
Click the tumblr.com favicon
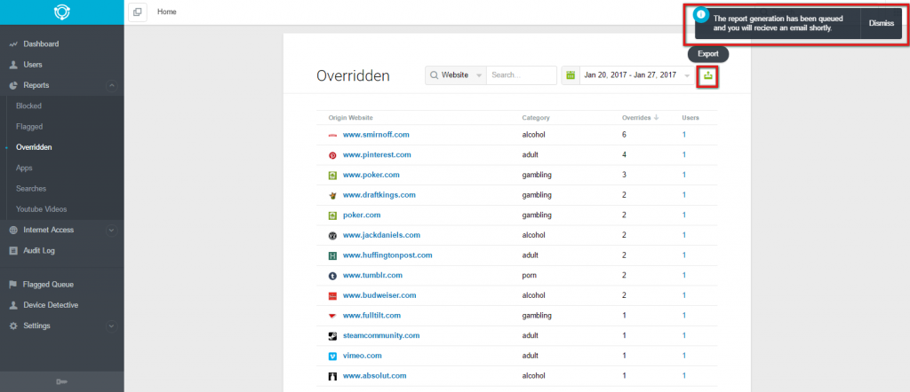coord(332,276)
